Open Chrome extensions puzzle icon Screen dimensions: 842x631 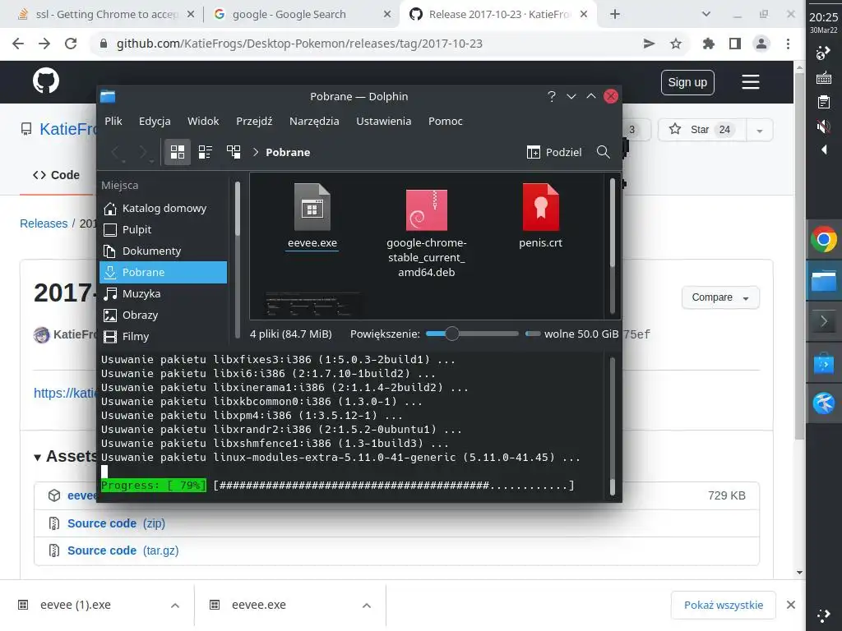(708, 44)
